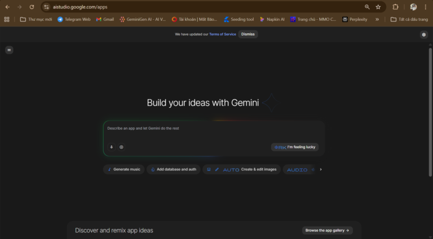Open the Perplexity bookmark
The width and height of the screenshot is (433, 239).
355,19
